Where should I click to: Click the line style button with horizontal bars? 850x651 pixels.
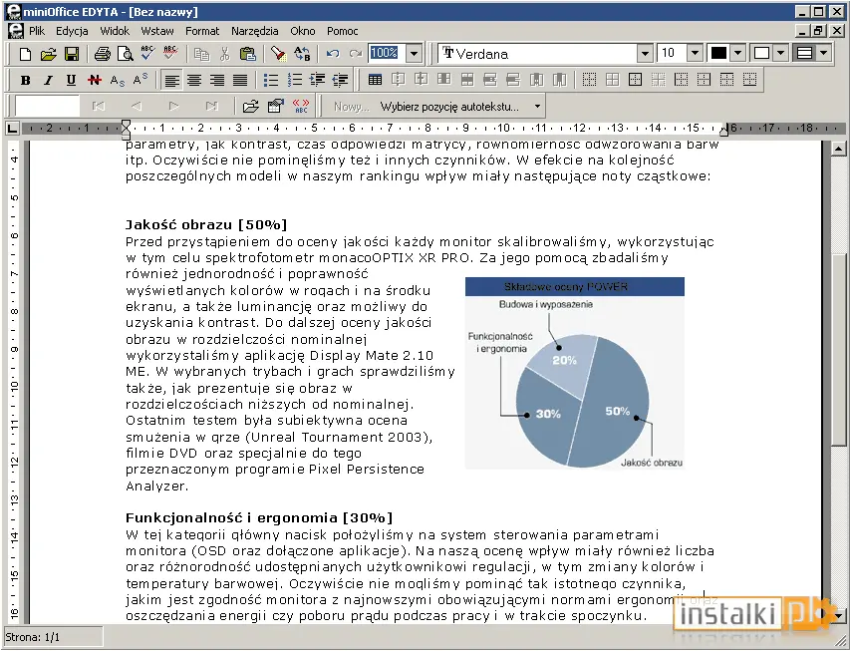click(805, 53)
